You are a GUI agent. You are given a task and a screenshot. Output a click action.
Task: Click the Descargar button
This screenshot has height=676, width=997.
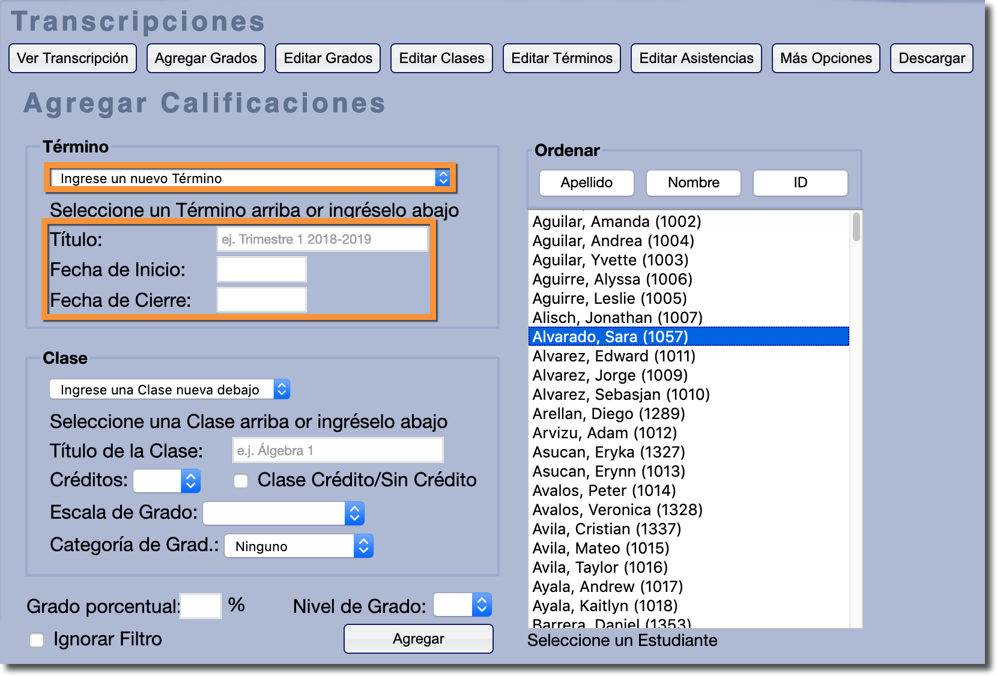pyautogui.click(x=932, y=58)
